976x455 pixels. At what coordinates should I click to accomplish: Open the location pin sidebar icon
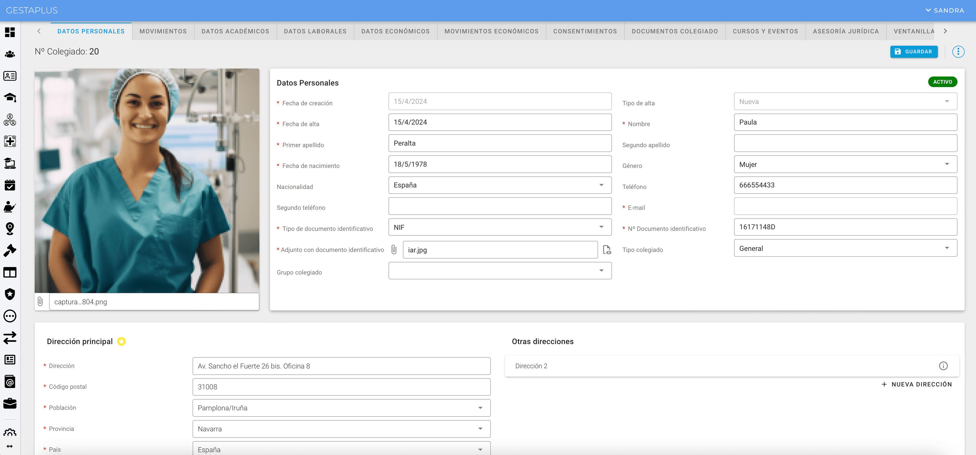click(10, 229)
